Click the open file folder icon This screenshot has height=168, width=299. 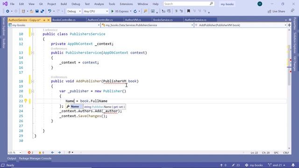[32, 11]
